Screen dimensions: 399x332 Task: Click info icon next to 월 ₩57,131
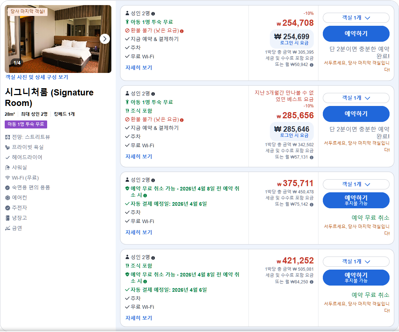click(312, 157)
